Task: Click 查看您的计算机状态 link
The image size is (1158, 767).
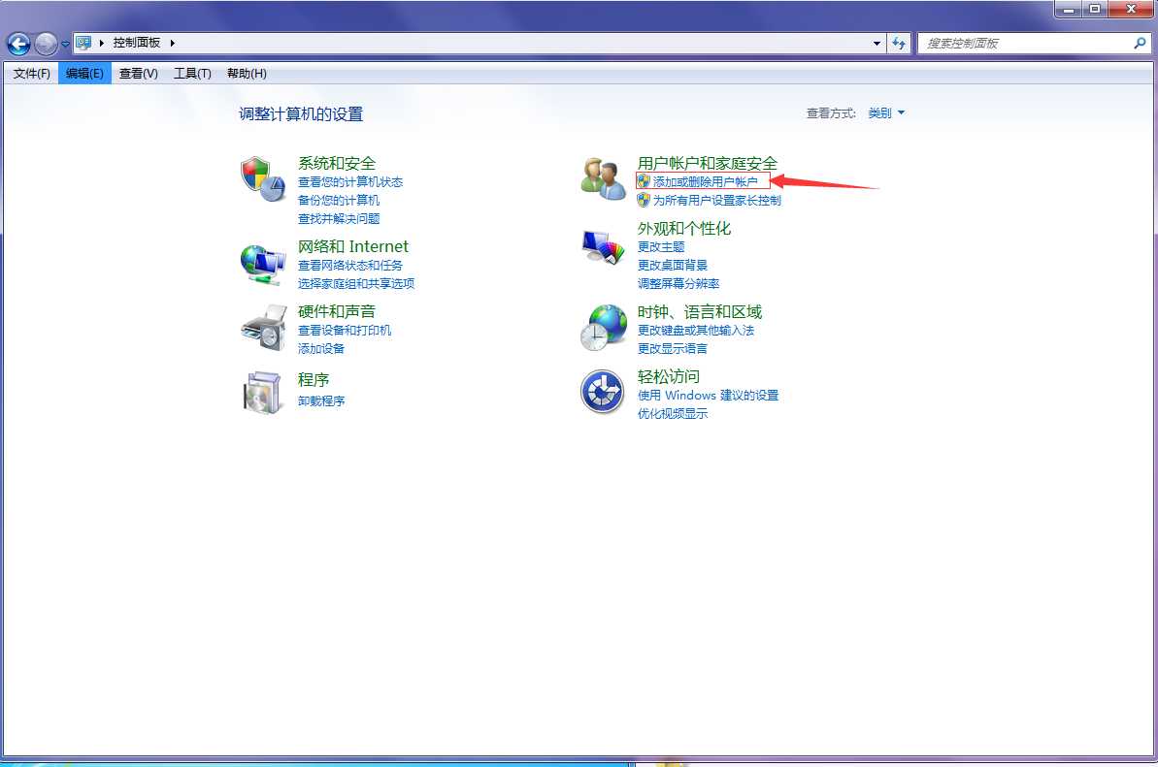Action: click(350, 181)
